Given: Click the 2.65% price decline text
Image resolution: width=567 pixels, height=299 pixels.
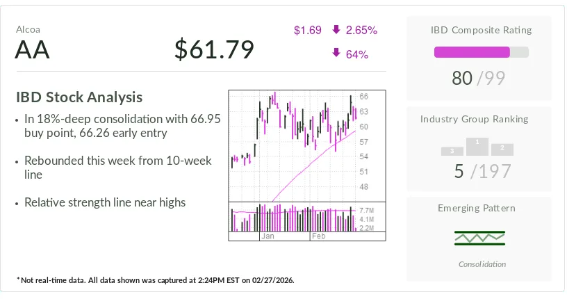Looking at the screenshot, I should click(x=361, y=30).
